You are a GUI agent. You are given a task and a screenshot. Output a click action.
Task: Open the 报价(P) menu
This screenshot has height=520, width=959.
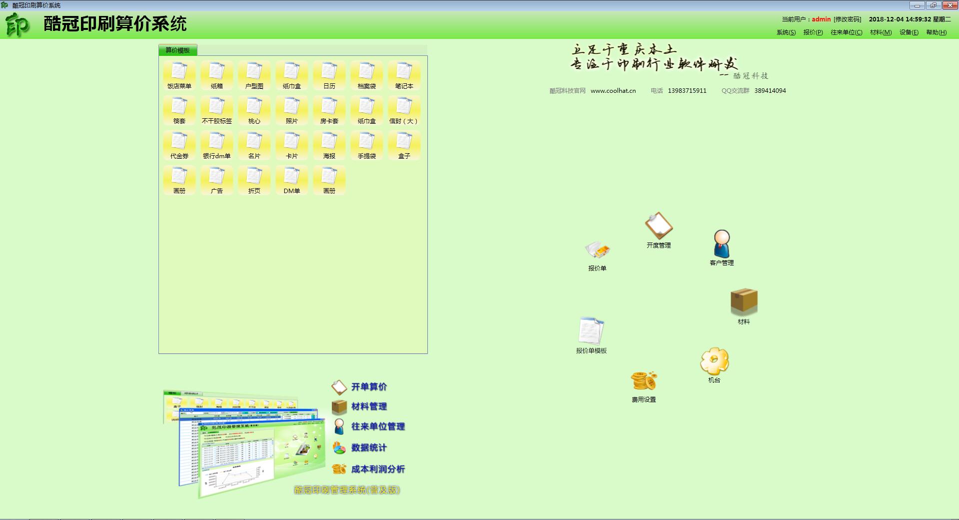point(813,32)
